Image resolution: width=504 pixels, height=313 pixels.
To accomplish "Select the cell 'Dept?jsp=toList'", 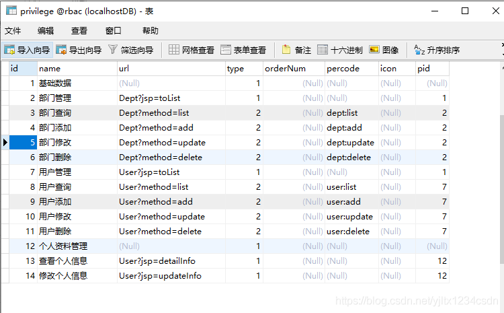I will click(171, 98).
